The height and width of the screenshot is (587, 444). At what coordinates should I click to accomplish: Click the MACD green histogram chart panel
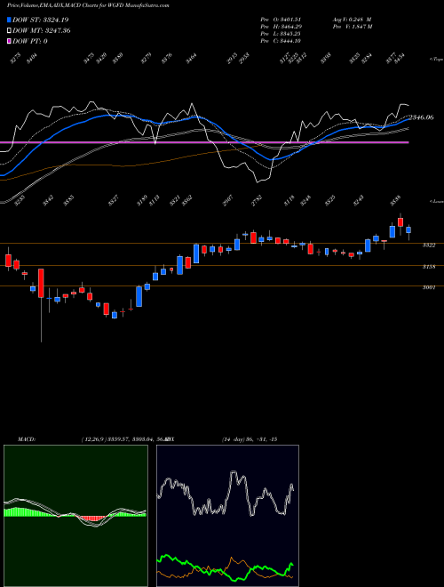click(75, 516)
